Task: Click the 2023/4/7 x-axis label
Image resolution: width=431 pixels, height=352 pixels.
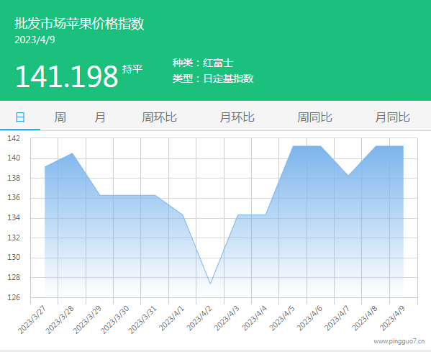Action: tap(337, 318)
